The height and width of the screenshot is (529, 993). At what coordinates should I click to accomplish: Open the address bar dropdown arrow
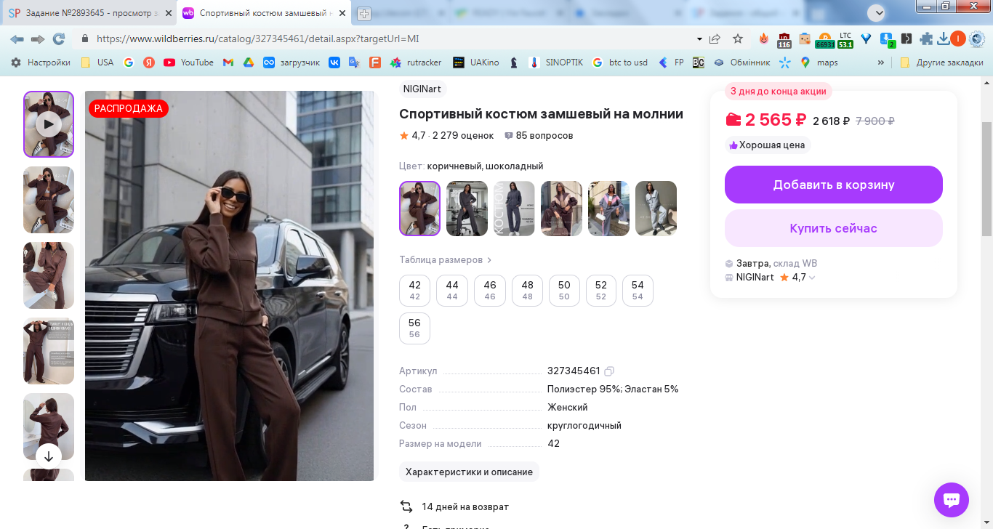coord(699,39)
